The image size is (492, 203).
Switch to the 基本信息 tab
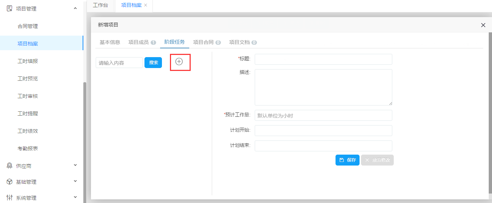110,42
